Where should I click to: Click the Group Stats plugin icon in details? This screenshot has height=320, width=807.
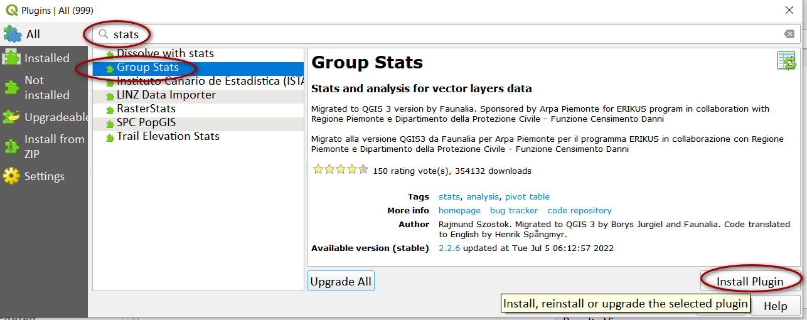click(x=786, y=61)
